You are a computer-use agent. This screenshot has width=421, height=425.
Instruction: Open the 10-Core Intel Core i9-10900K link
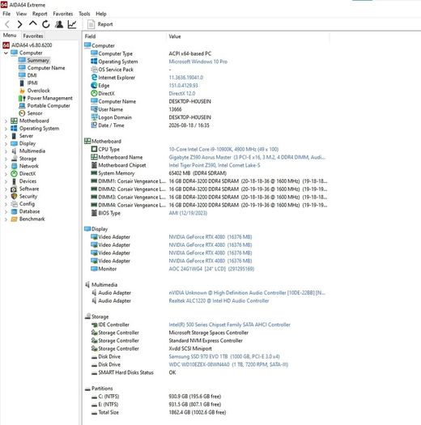click(223, 149)
